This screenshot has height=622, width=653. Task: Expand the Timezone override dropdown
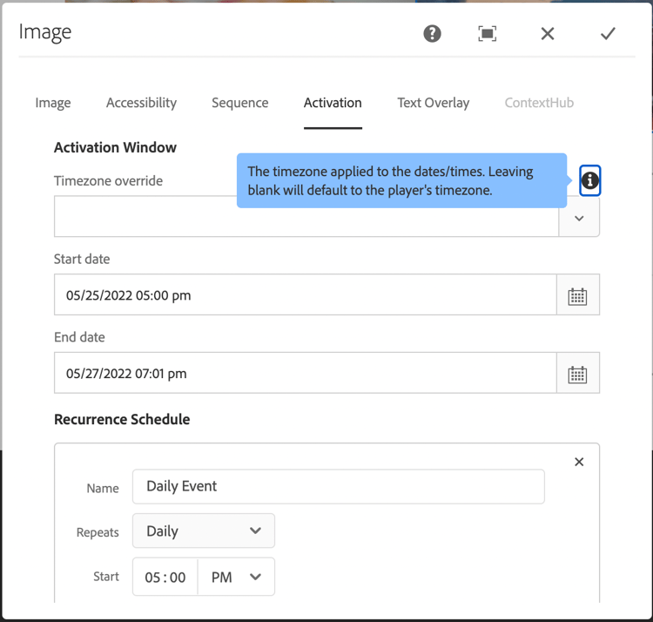(x=579, y=218)
